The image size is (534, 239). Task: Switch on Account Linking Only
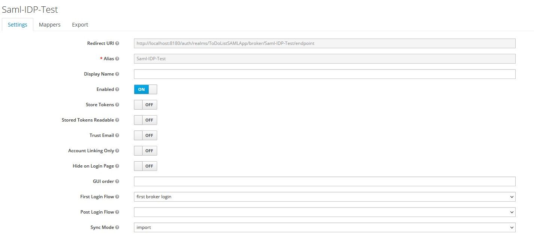pos(145,151)
